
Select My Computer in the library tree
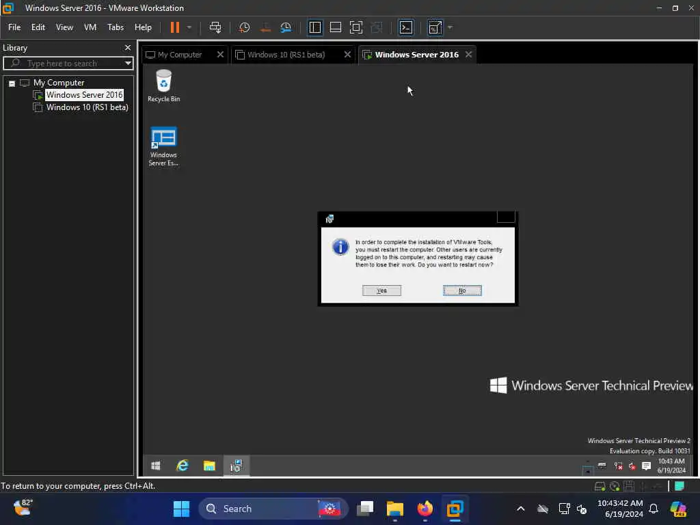59,83
